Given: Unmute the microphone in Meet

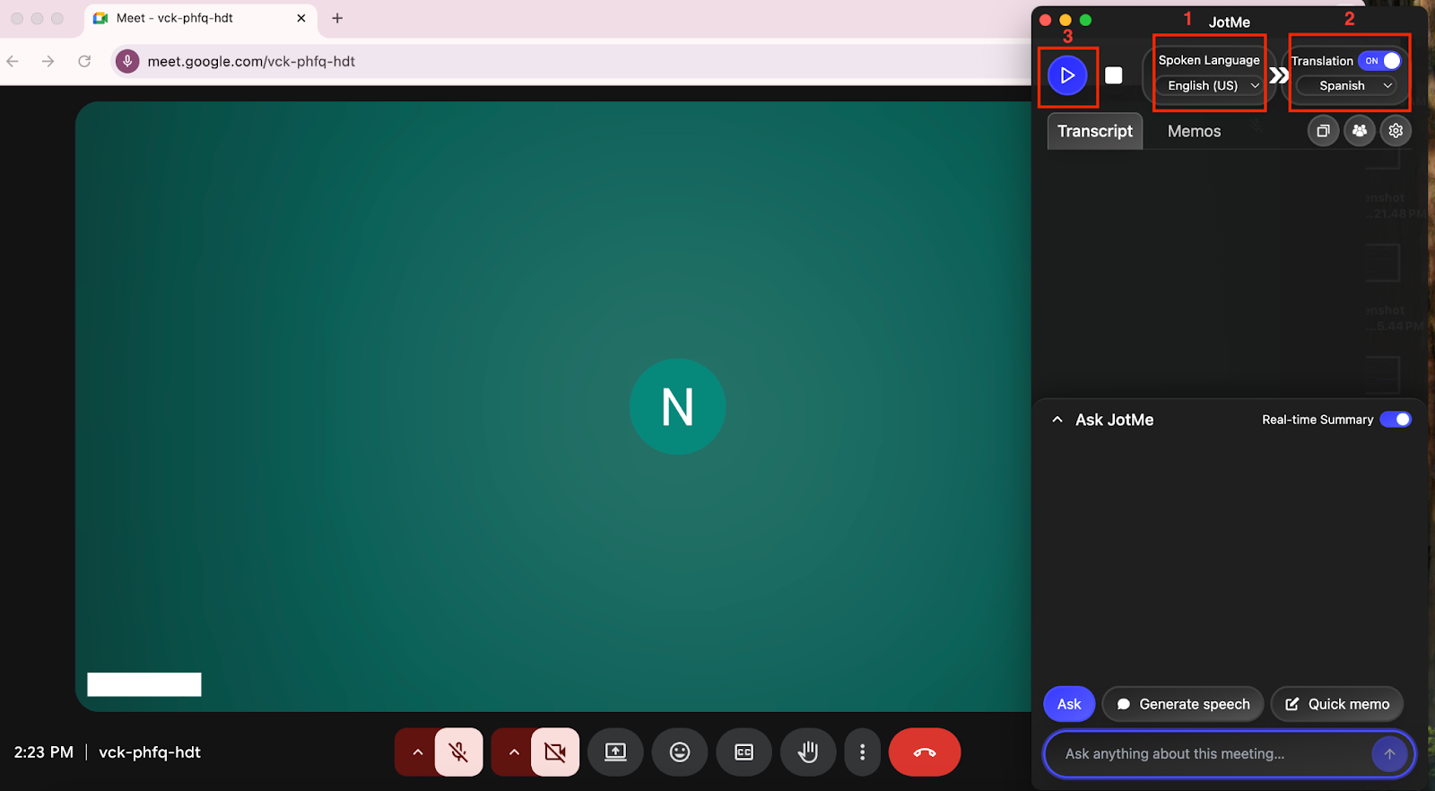Looking at the screenshot, I should pyautogui.click(x=459, y=752).
